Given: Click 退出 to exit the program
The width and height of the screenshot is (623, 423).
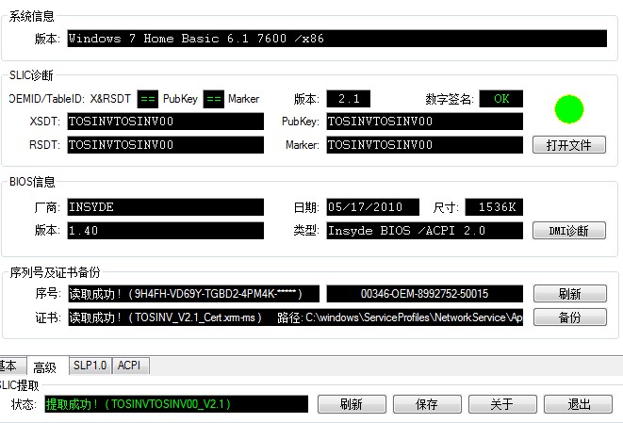Looking at the screenshot, I should pos(578,404).
